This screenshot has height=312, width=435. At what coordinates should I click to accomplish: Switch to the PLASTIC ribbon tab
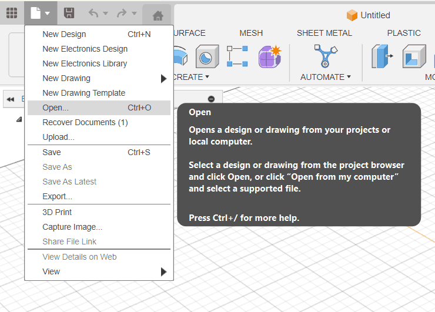(404, 33)
